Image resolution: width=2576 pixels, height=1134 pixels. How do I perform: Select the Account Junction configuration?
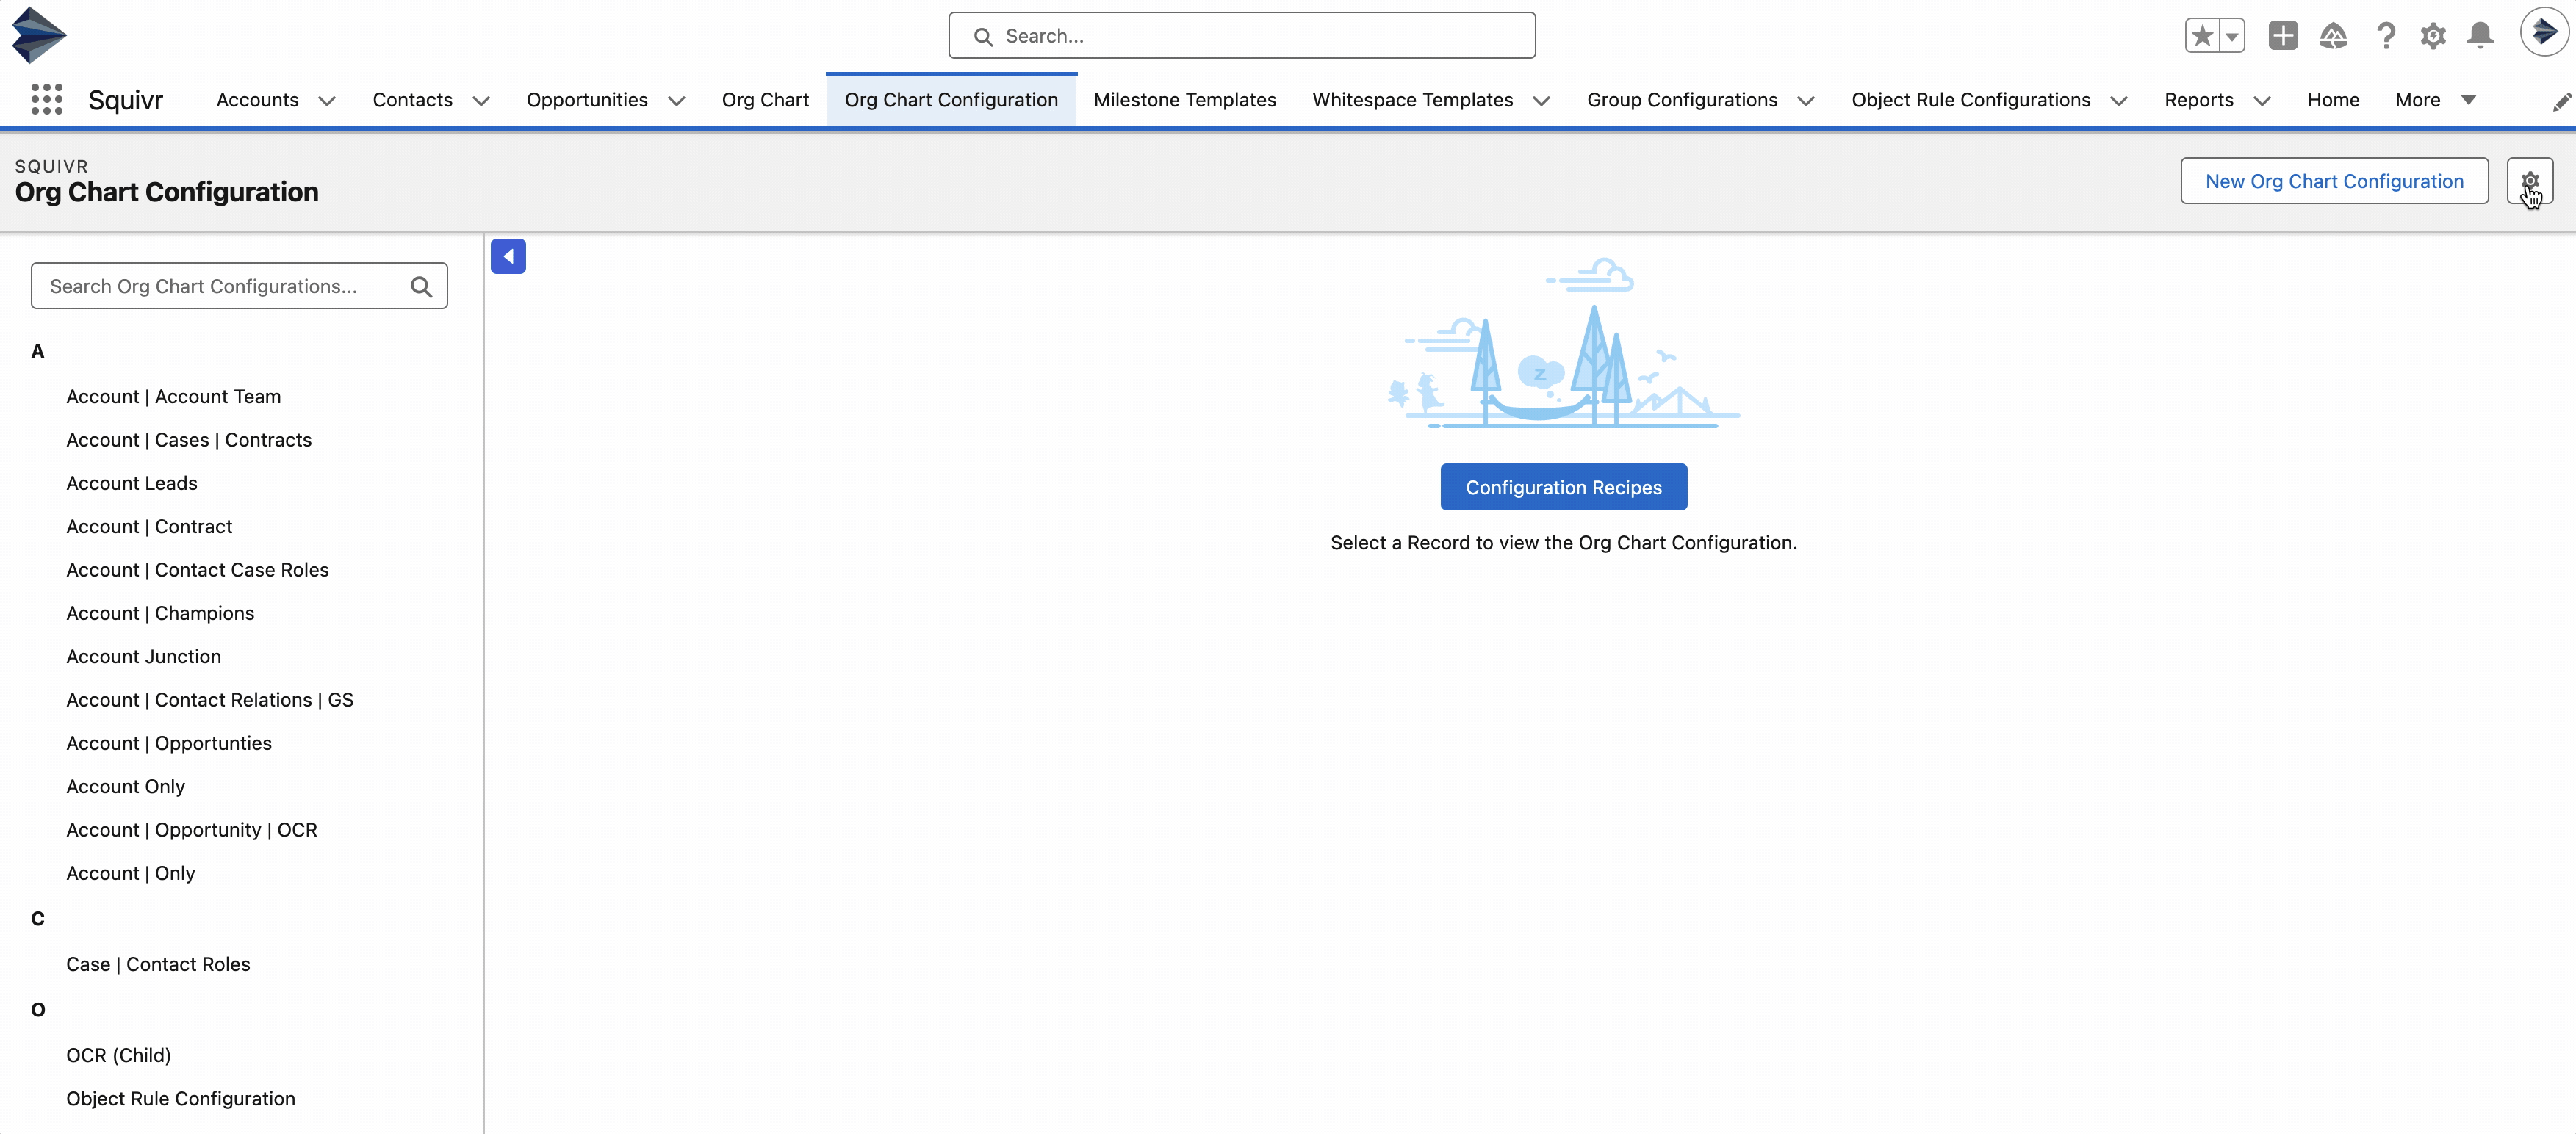pos(144,657)
